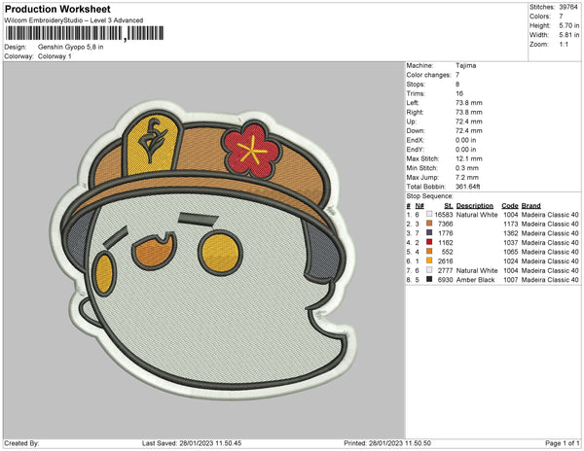Select the 'Colorway 1' value
584x451 pixels.
point(55,56)
